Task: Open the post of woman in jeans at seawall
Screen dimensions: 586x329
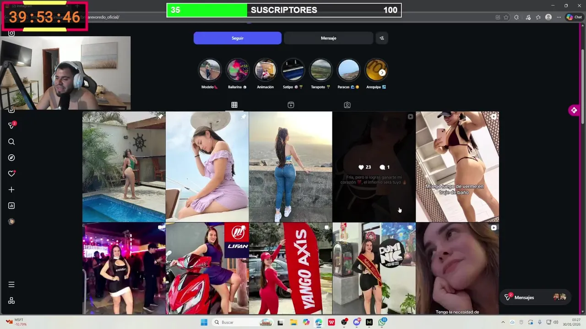Action: click(290, 167)
